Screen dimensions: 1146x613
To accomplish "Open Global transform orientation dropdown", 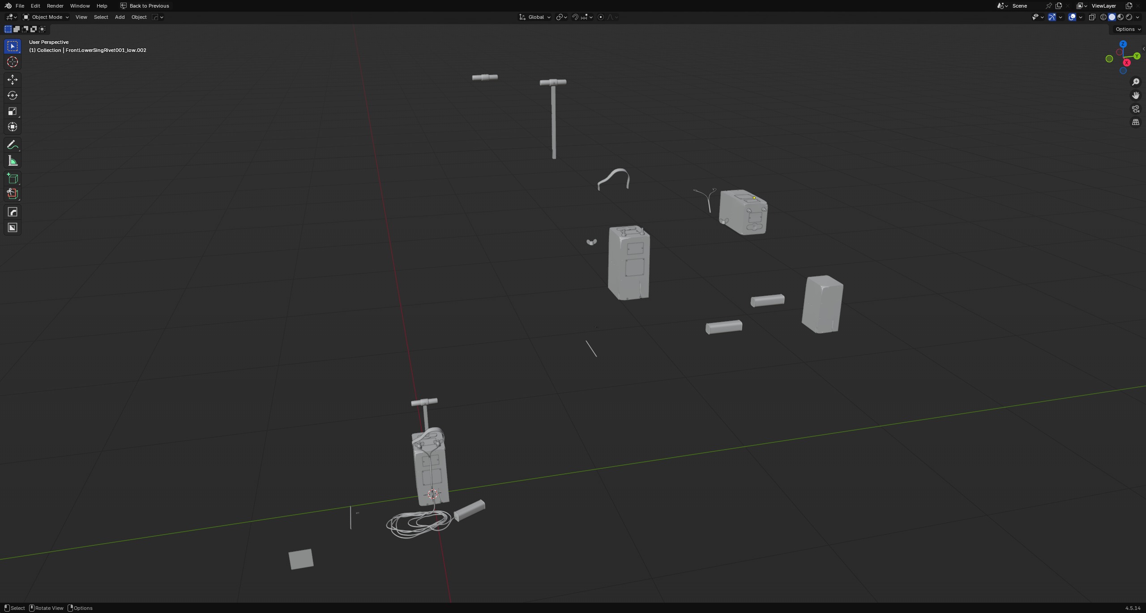I will pyautogui.click(x=535, y=17).
